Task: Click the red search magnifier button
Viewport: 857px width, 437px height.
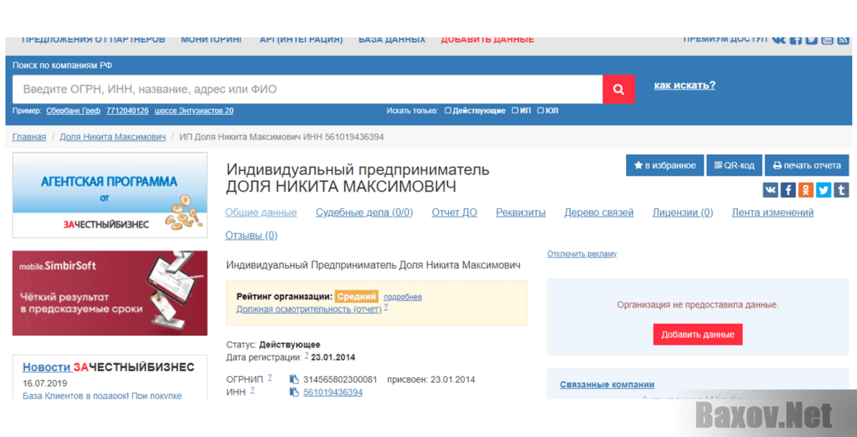Action: coord(619,89)
